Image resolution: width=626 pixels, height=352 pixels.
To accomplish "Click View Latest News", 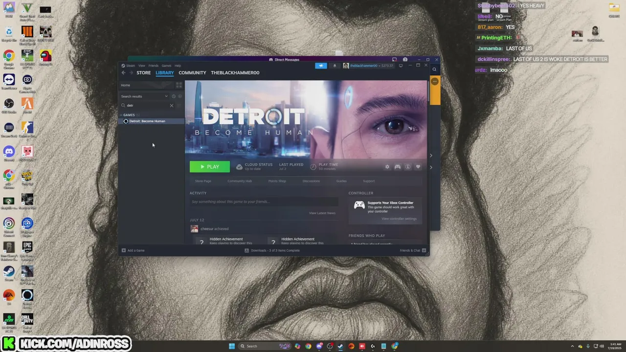I will (x=322, y=213).
